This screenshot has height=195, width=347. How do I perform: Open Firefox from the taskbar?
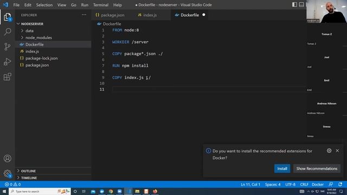click(x=155, y=191)
